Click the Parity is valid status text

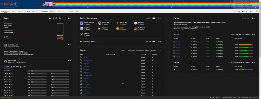[x=245, y=18]
